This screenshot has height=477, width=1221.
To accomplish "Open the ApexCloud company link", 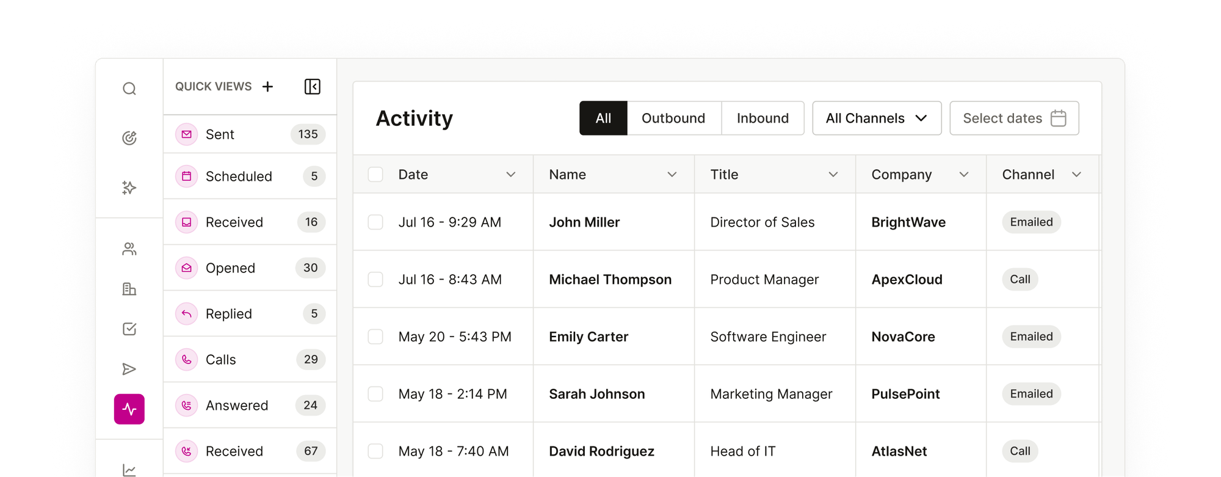I will pos(907,280).
